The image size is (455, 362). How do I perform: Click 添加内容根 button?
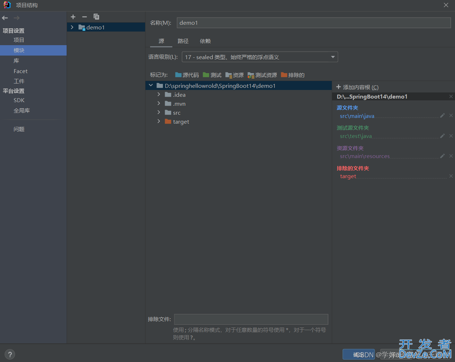coord(357,87)
